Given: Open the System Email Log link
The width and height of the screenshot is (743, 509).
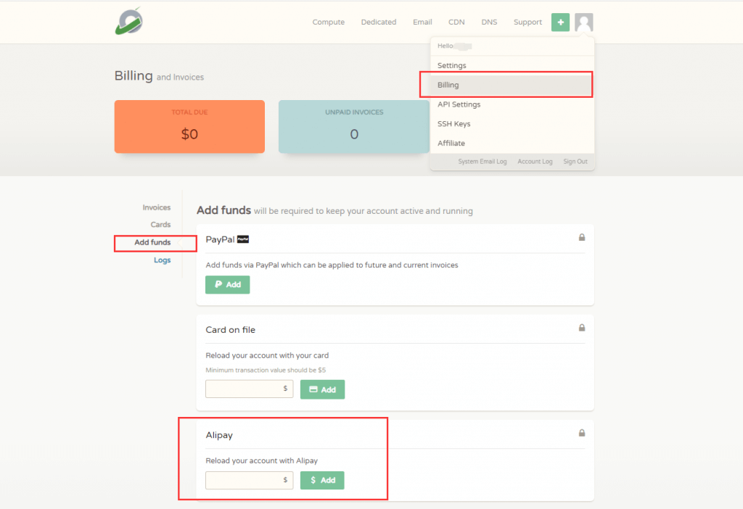Looking at the screenshot, I should pyautogui.click(x=483, y=162).
